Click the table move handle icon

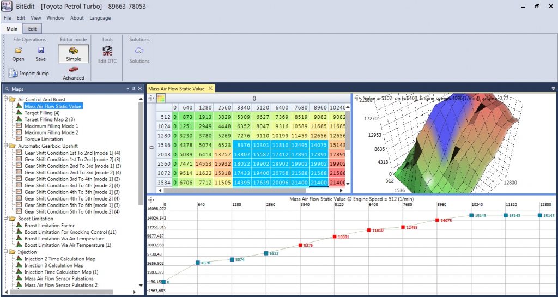(151, 99)
